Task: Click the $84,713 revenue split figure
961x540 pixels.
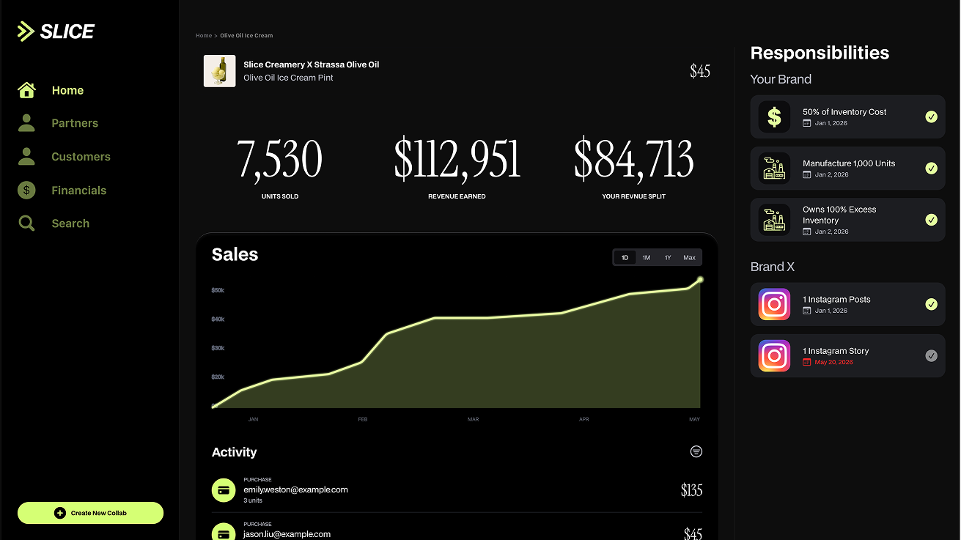Action: click(634, 159)
